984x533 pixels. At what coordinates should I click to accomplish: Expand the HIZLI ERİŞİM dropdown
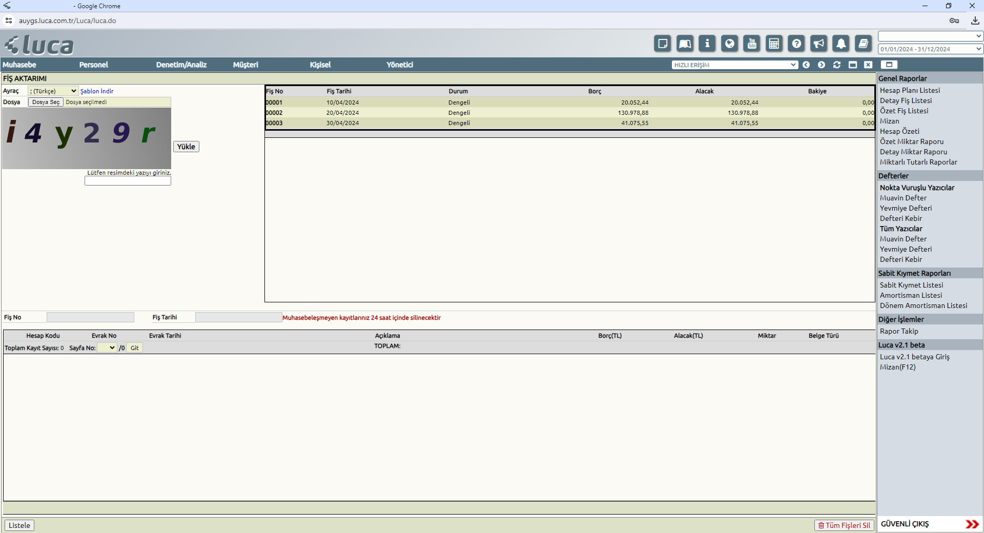(735, 65)
